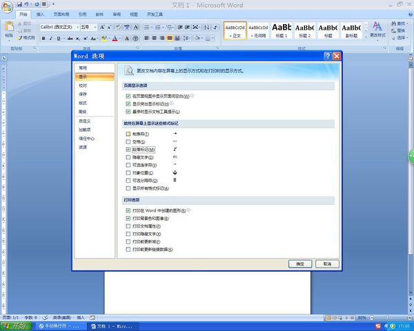This screenshot has height=331, width=414.
Task: Expand the styles gallery more arrow
Action: [366, 37]
